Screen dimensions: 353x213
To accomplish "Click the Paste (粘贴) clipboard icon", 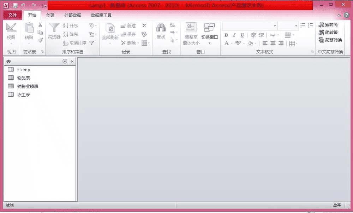I will tap(29, 28).
